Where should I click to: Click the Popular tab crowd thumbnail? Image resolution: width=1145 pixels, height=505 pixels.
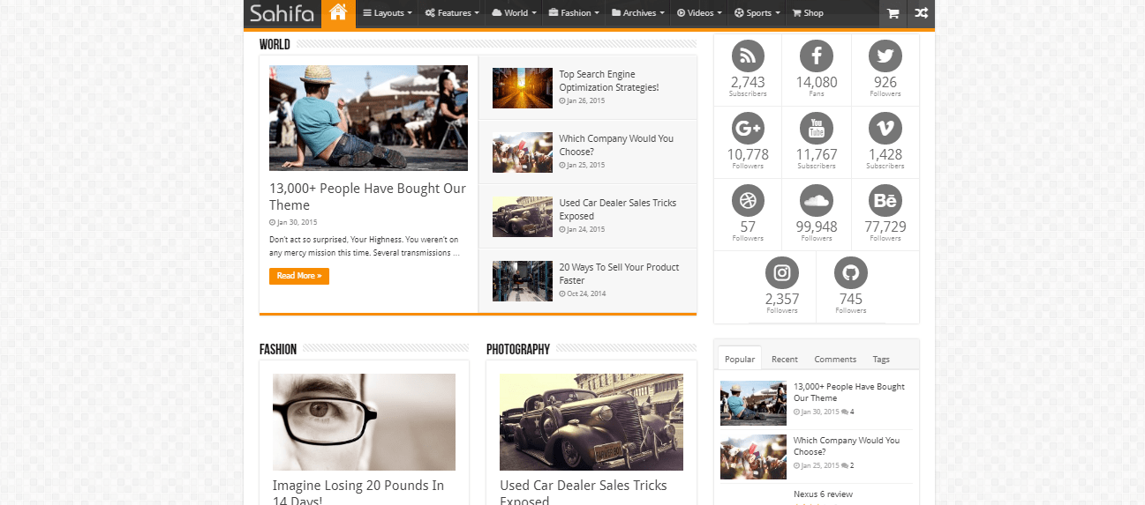[x=753, y=457]
